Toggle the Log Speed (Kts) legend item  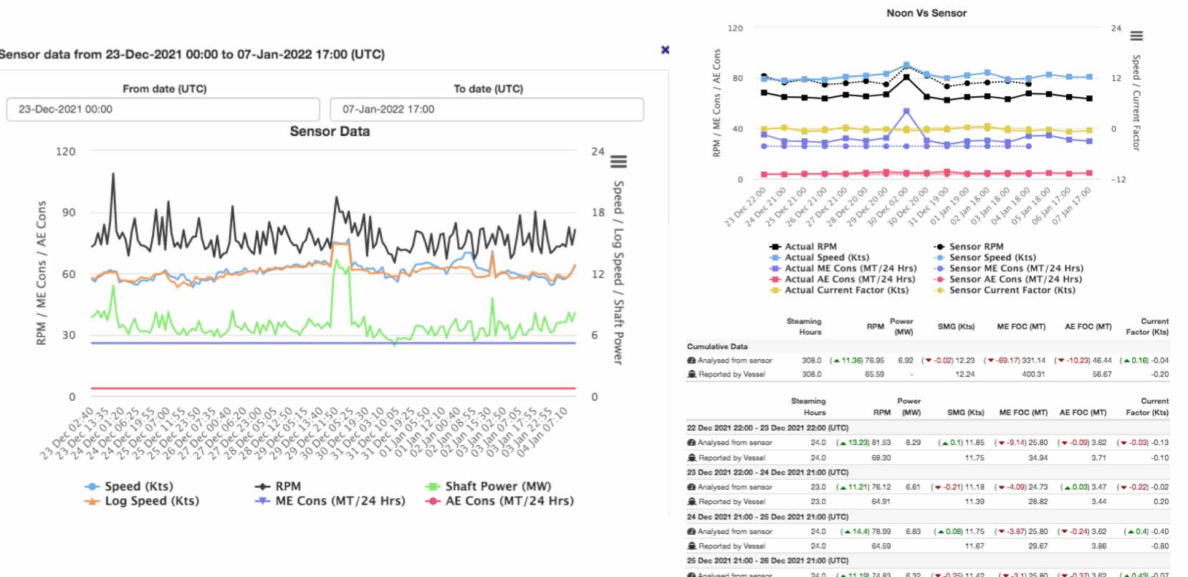tap(142, 501)
